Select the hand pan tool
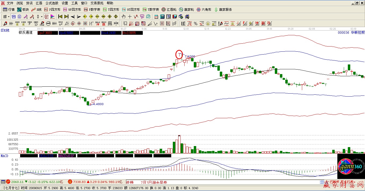 [x=124, y=17]
